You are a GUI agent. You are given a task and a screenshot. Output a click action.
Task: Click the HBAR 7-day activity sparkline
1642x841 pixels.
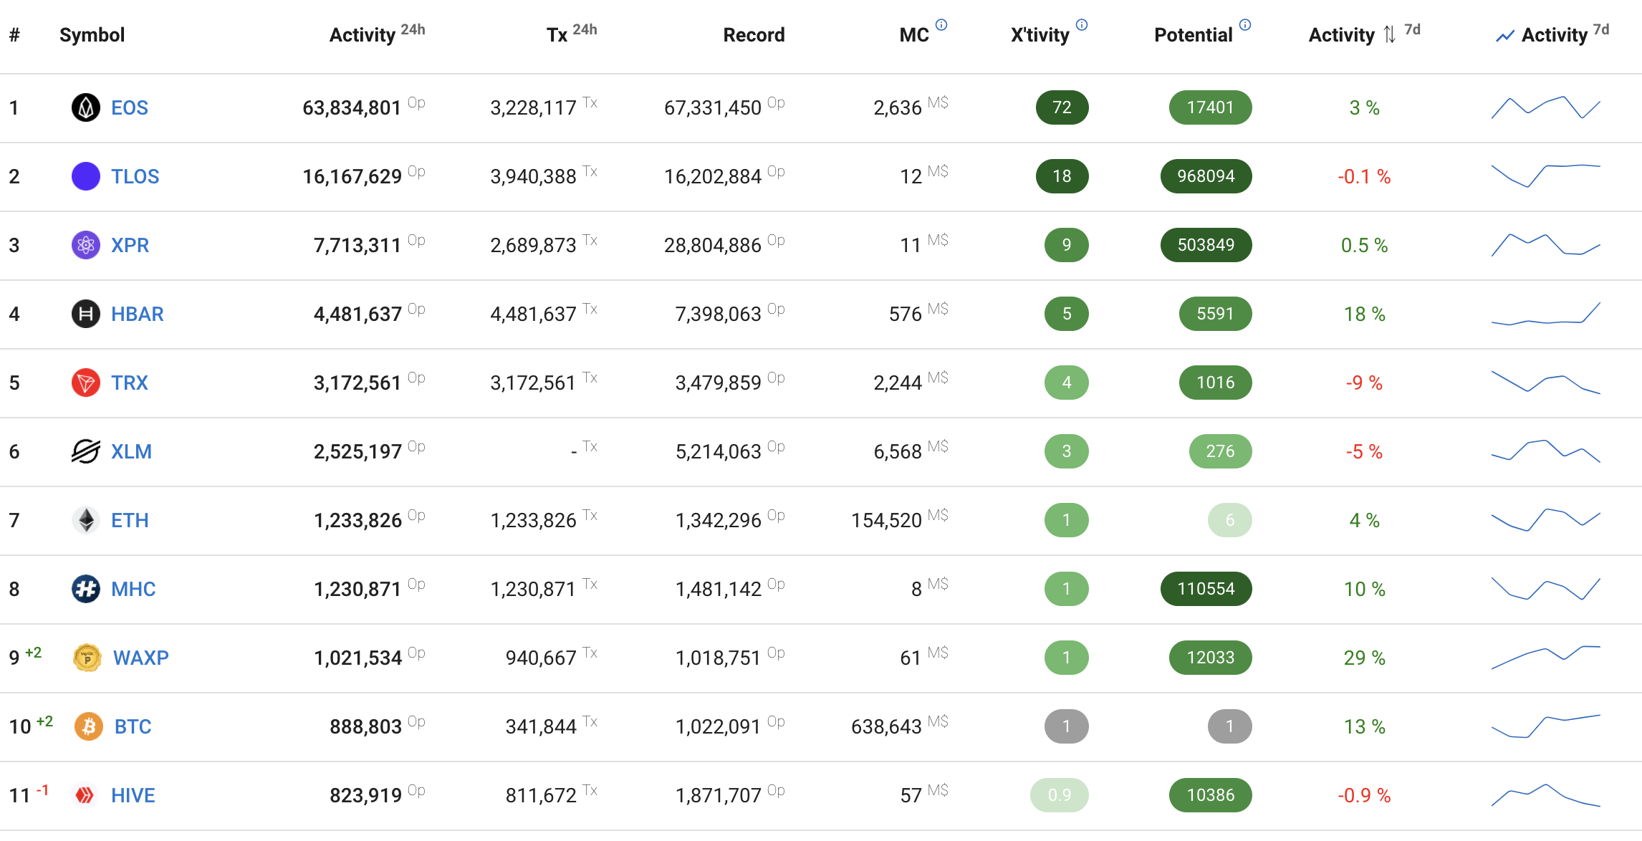pyautogui.click(x=1545, y=314)
